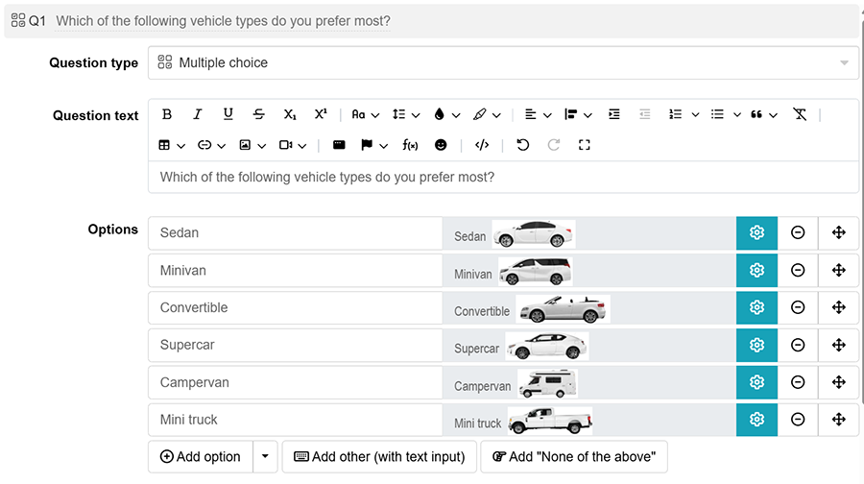Clear text formatting

800,114
